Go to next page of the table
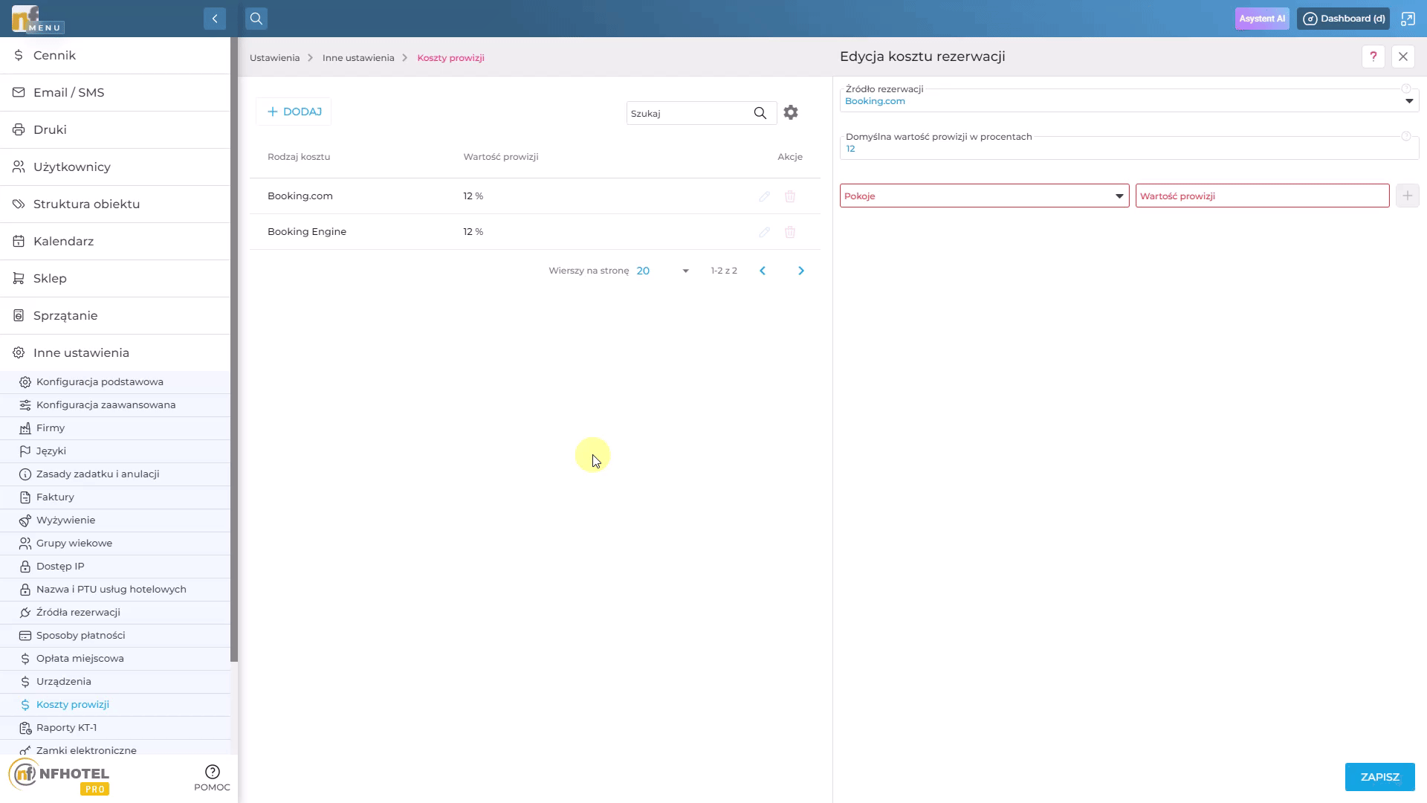Image resolution: width=1427 pixels, height=803 pixels. tap(800, 271)
